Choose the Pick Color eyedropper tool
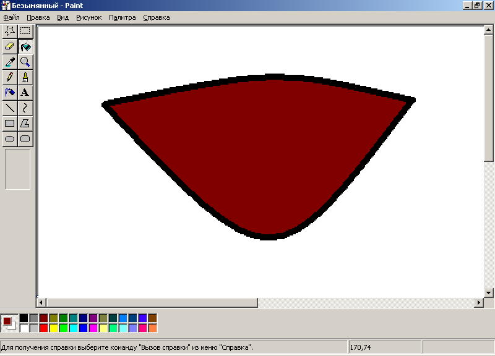The width and height of the screenshot is (495, 356). coord(10,62)
